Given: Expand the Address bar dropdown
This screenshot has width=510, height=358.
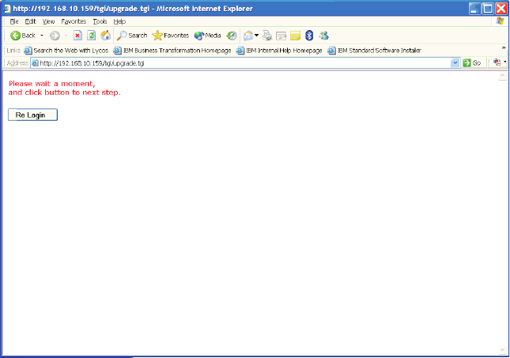Looking at the screenshot, I should coord(455,62).
